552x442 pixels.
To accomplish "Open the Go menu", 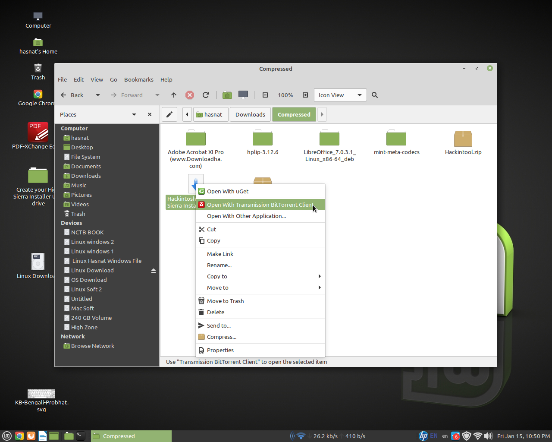I will [113, 79].
